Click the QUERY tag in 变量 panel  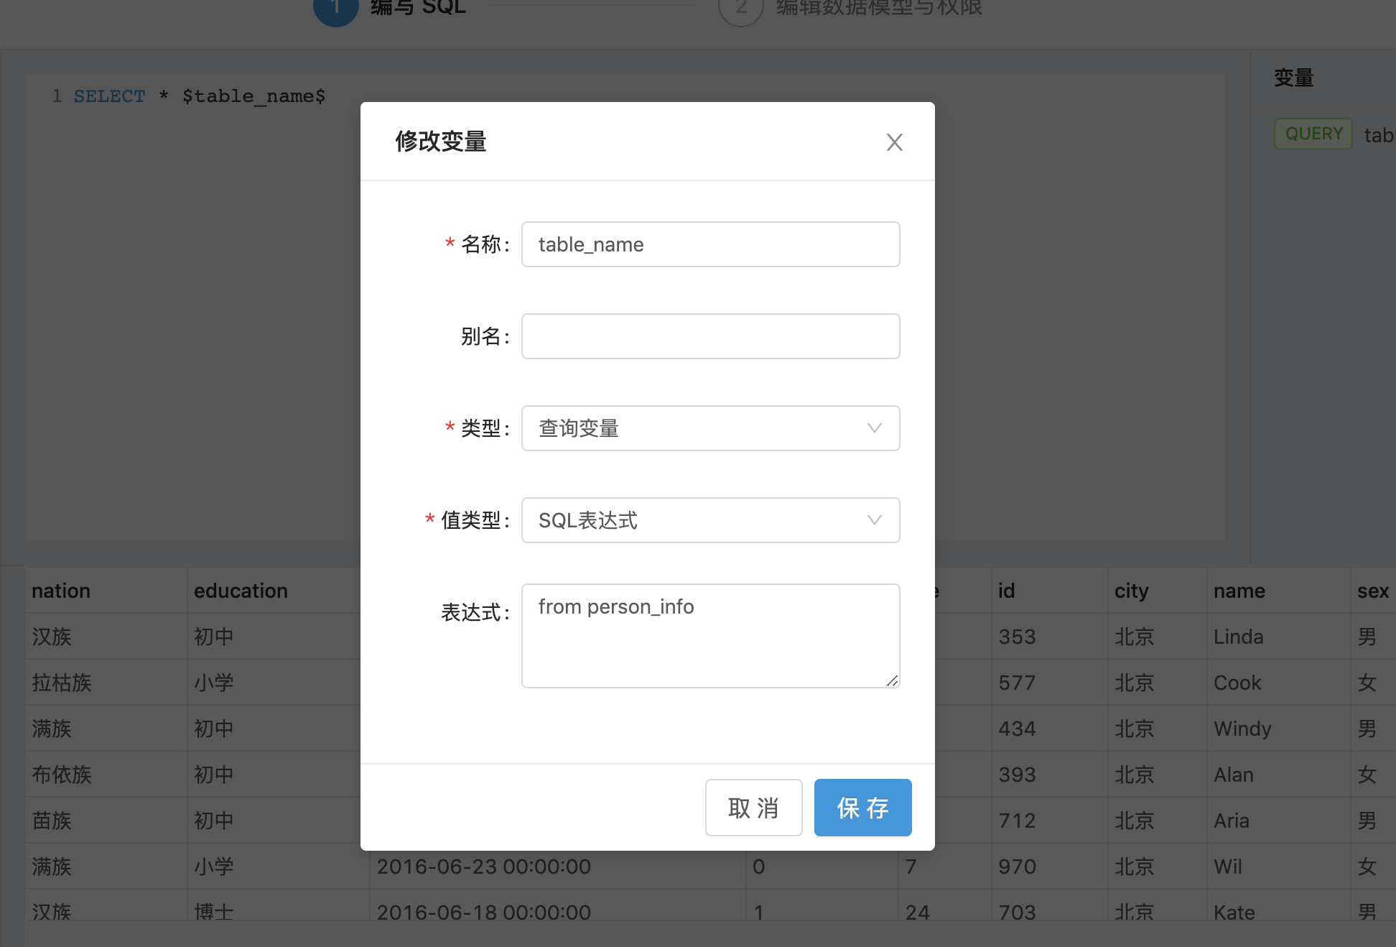[x=1313, y=134]
